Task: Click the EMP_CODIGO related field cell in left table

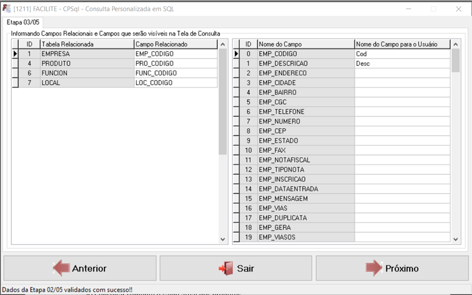Action: click(x=175, y=54)
